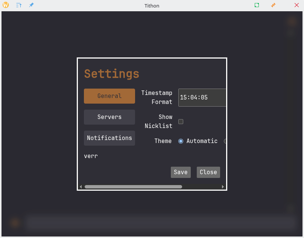Click the "verr" text below Notifications
304x238 pixels.
pyautogui.click(x=91, y=156)
